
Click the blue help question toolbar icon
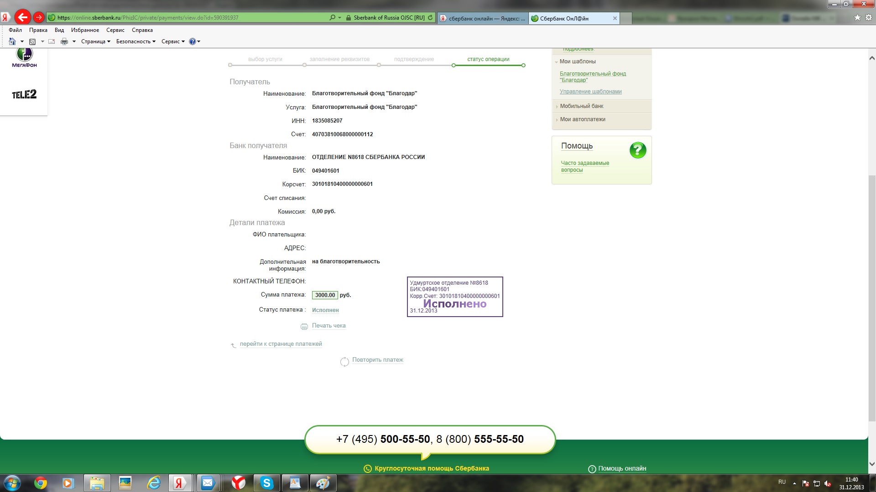click(193, 41)
